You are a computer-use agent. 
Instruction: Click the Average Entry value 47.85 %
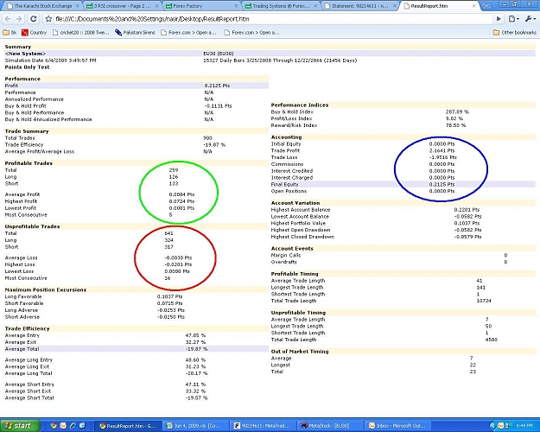click(195, 335)
